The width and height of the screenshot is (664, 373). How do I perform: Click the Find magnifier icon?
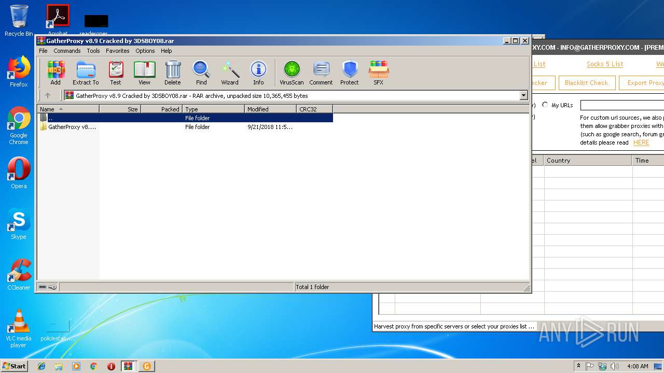[201, 73]
